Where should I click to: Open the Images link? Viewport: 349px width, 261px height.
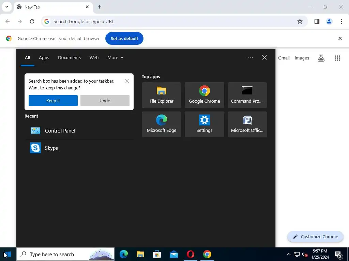302,58
